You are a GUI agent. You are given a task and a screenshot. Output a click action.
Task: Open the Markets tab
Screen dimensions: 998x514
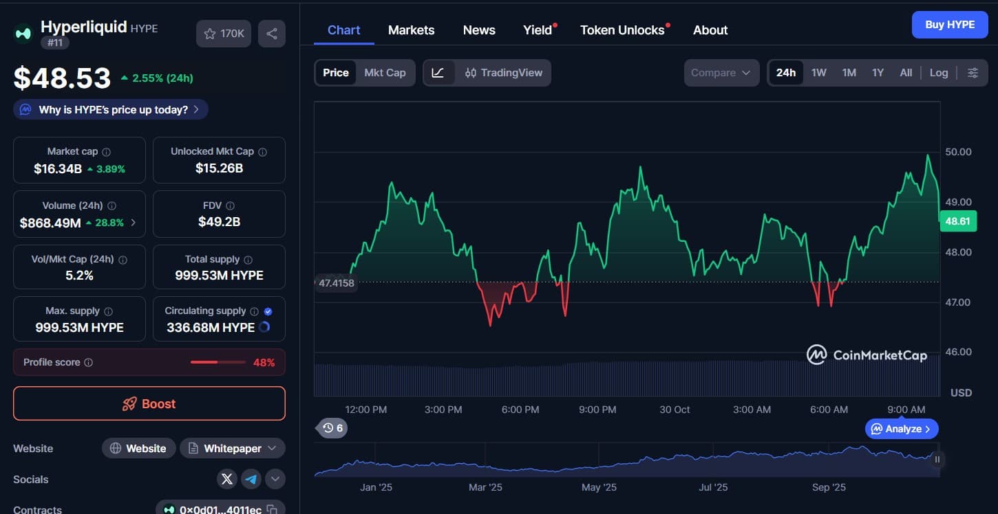(411, 30)
